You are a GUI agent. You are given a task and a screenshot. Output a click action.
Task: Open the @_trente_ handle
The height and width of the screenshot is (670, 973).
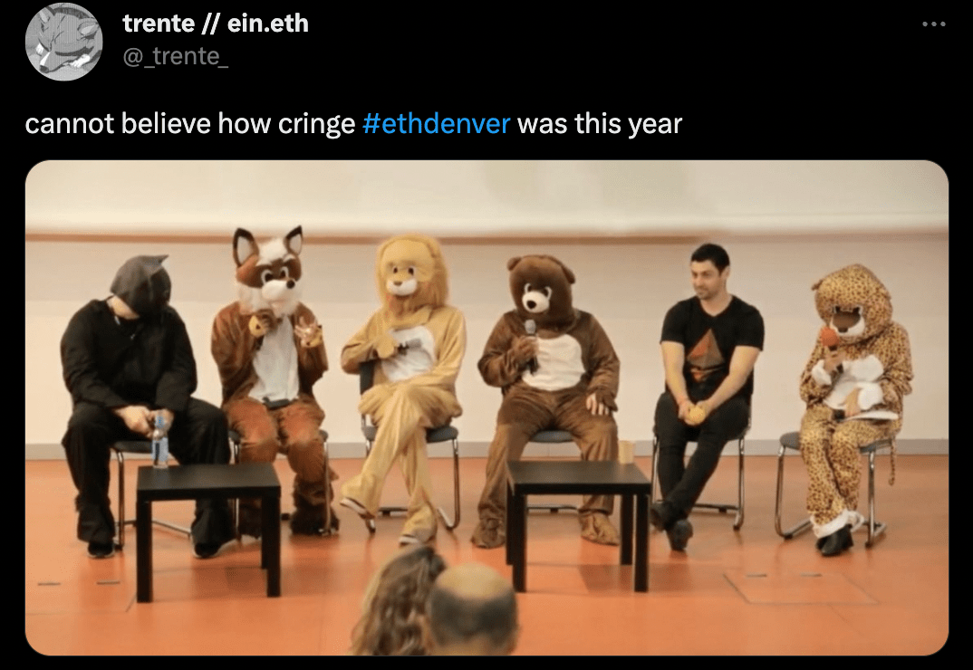pyautogui.click(x=176, y=56)
